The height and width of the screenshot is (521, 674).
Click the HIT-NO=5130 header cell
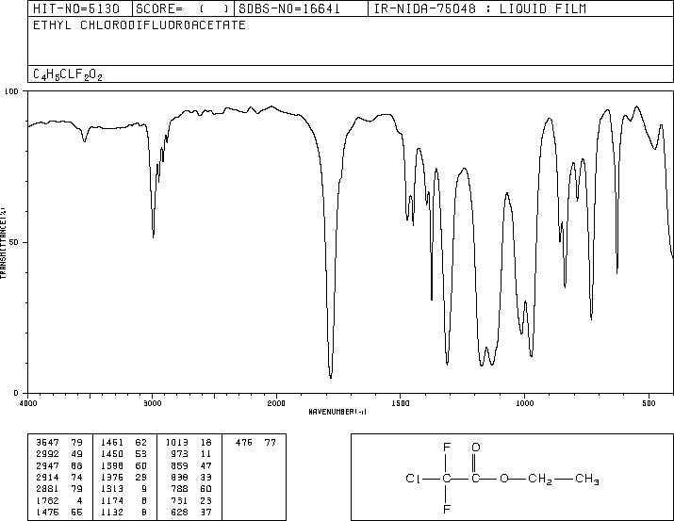pos(80,8)
